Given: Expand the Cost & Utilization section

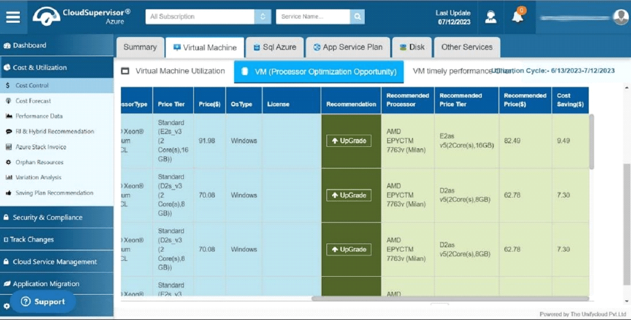Looking at the screenshot, I should click(x=57, y=67).
